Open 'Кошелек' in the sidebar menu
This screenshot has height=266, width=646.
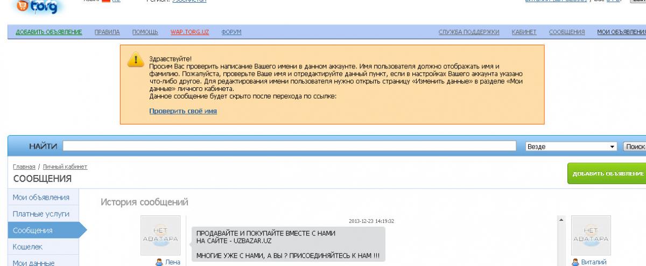(x=27, y=247)
